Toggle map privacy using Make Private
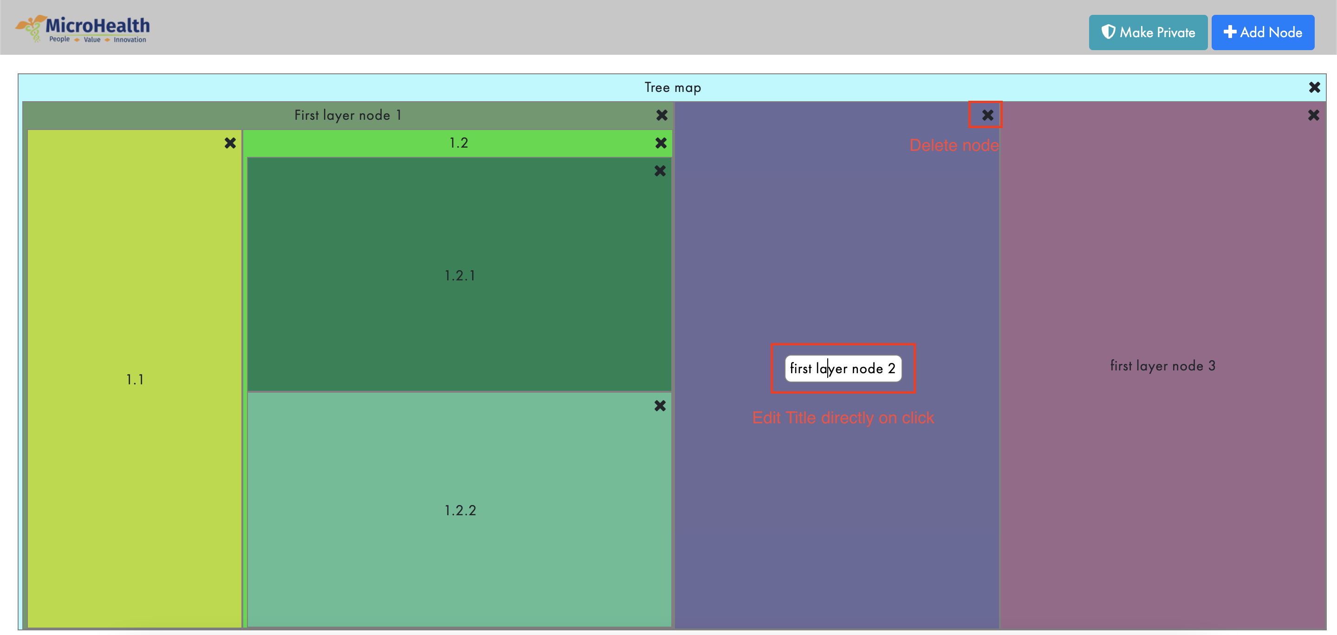Screen dimensions: 1337x635 1148,32
